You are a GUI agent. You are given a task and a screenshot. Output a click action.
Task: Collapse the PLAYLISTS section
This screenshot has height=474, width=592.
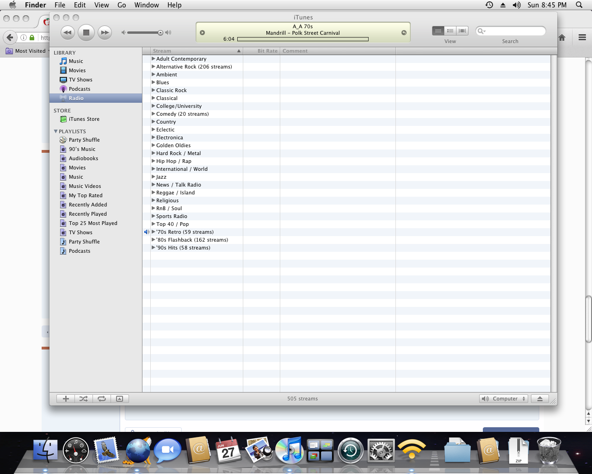(x=55, y=131)
